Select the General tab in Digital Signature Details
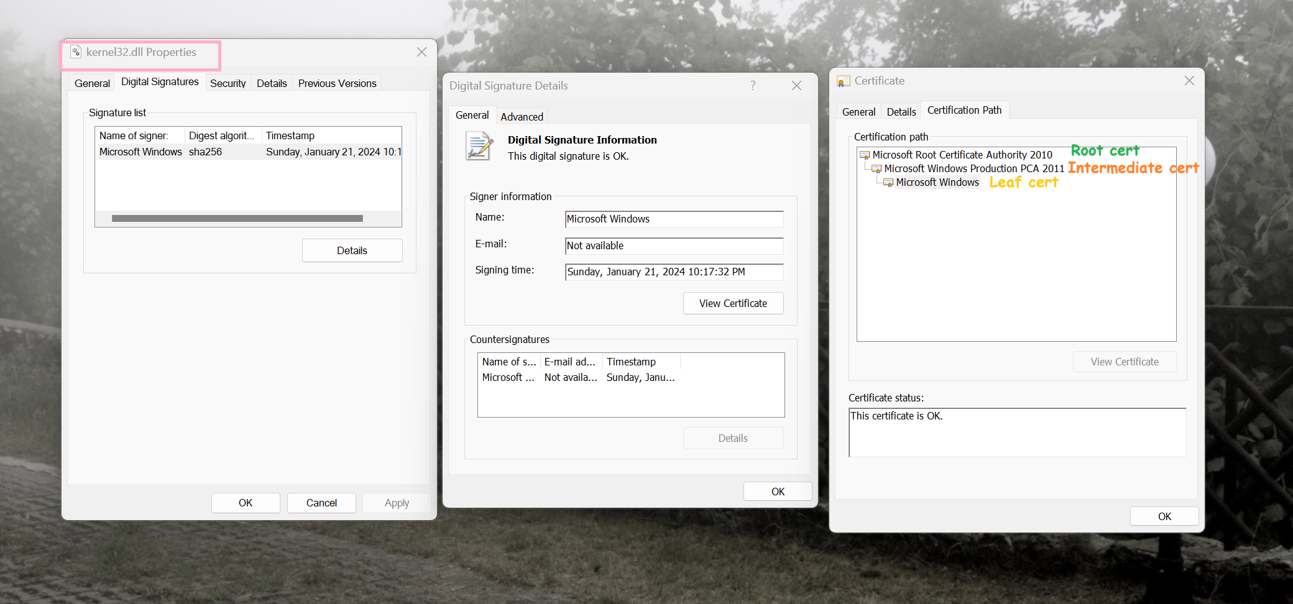This screenshot has width=1293, height=604. (472, 115)
